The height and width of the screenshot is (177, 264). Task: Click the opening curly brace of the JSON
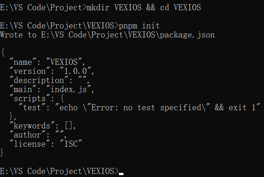[x=2, y=53]
